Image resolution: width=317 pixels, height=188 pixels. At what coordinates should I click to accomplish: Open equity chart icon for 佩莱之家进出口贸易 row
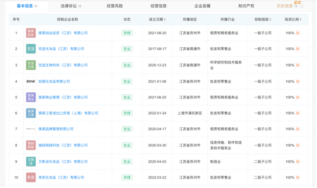click(298, 113)
